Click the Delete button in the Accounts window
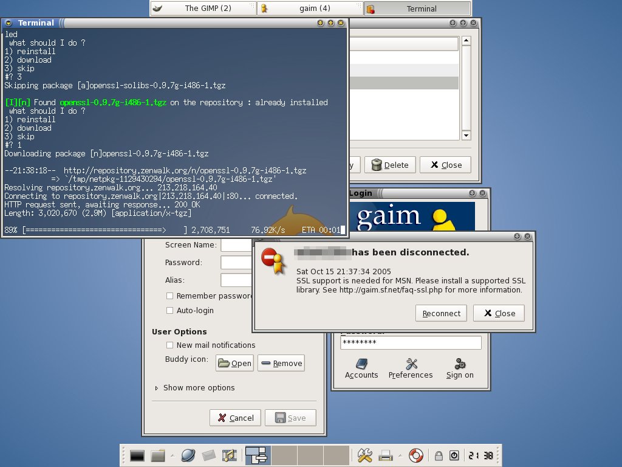 coord(390,165)
